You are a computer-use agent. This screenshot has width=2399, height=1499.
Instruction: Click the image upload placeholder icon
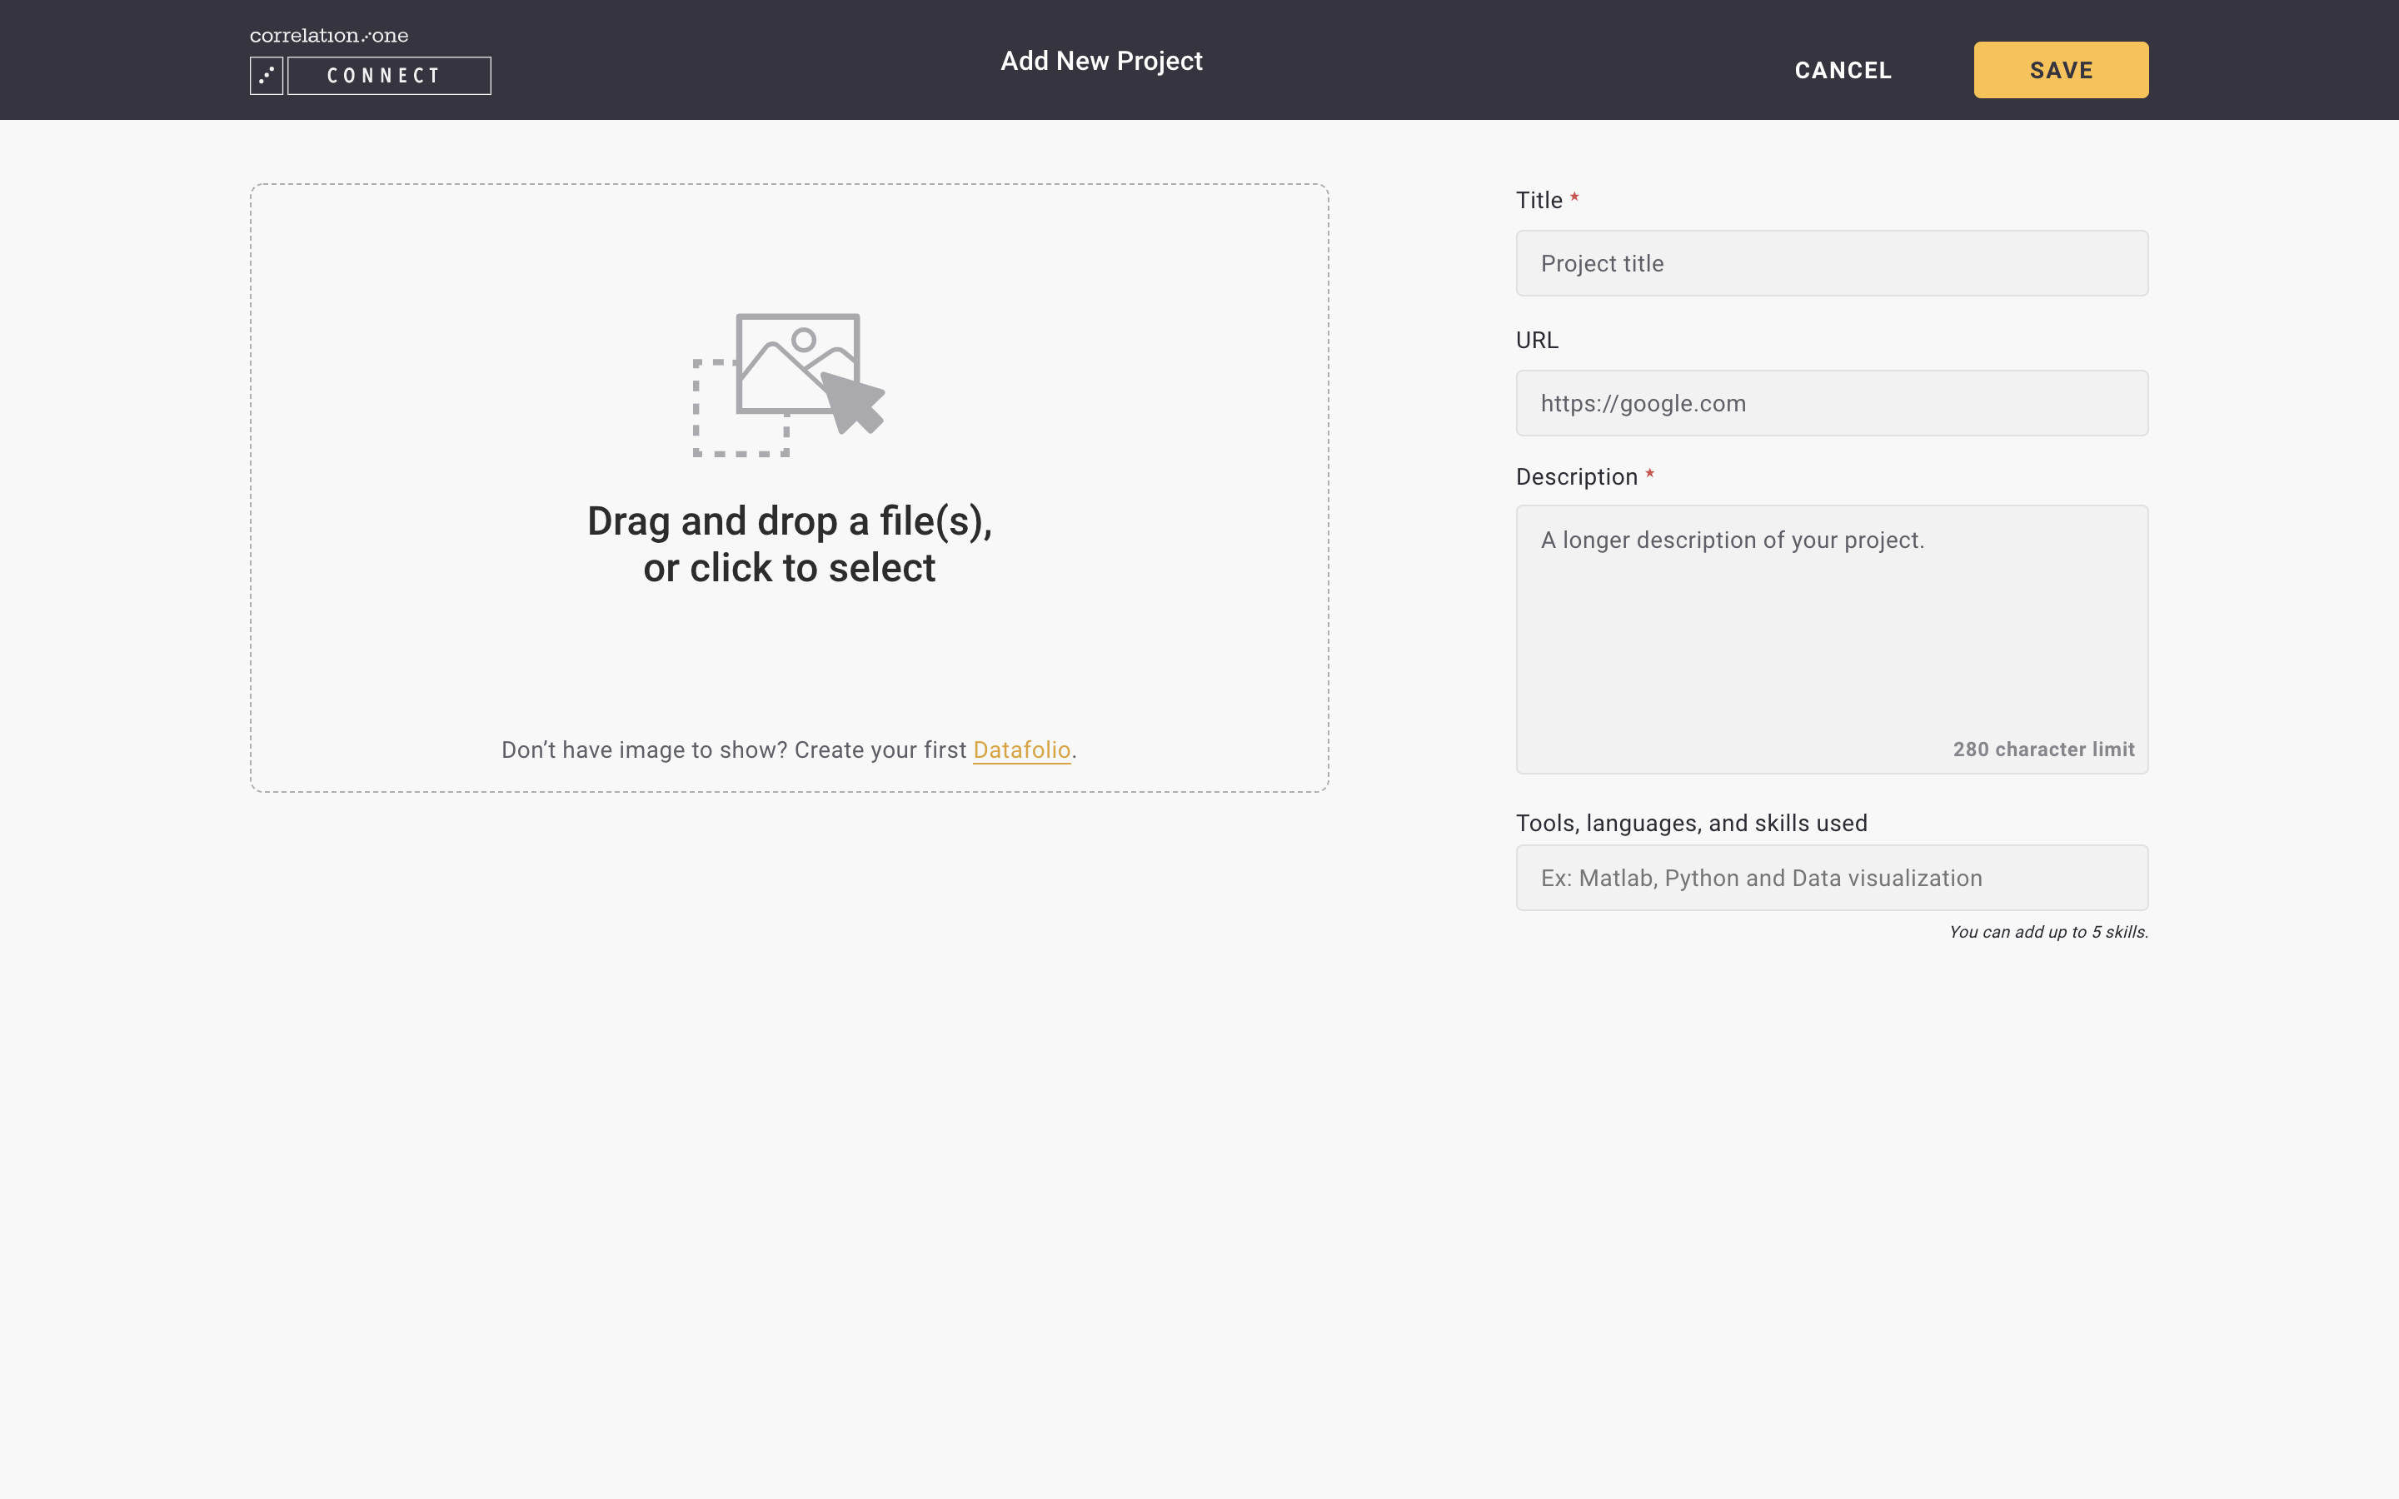(788, 385)
